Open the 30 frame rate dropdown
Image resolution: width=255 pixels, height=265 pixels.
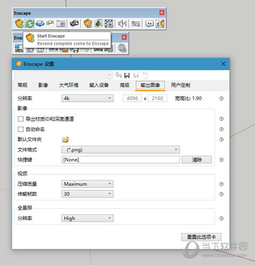coord(88,194)
